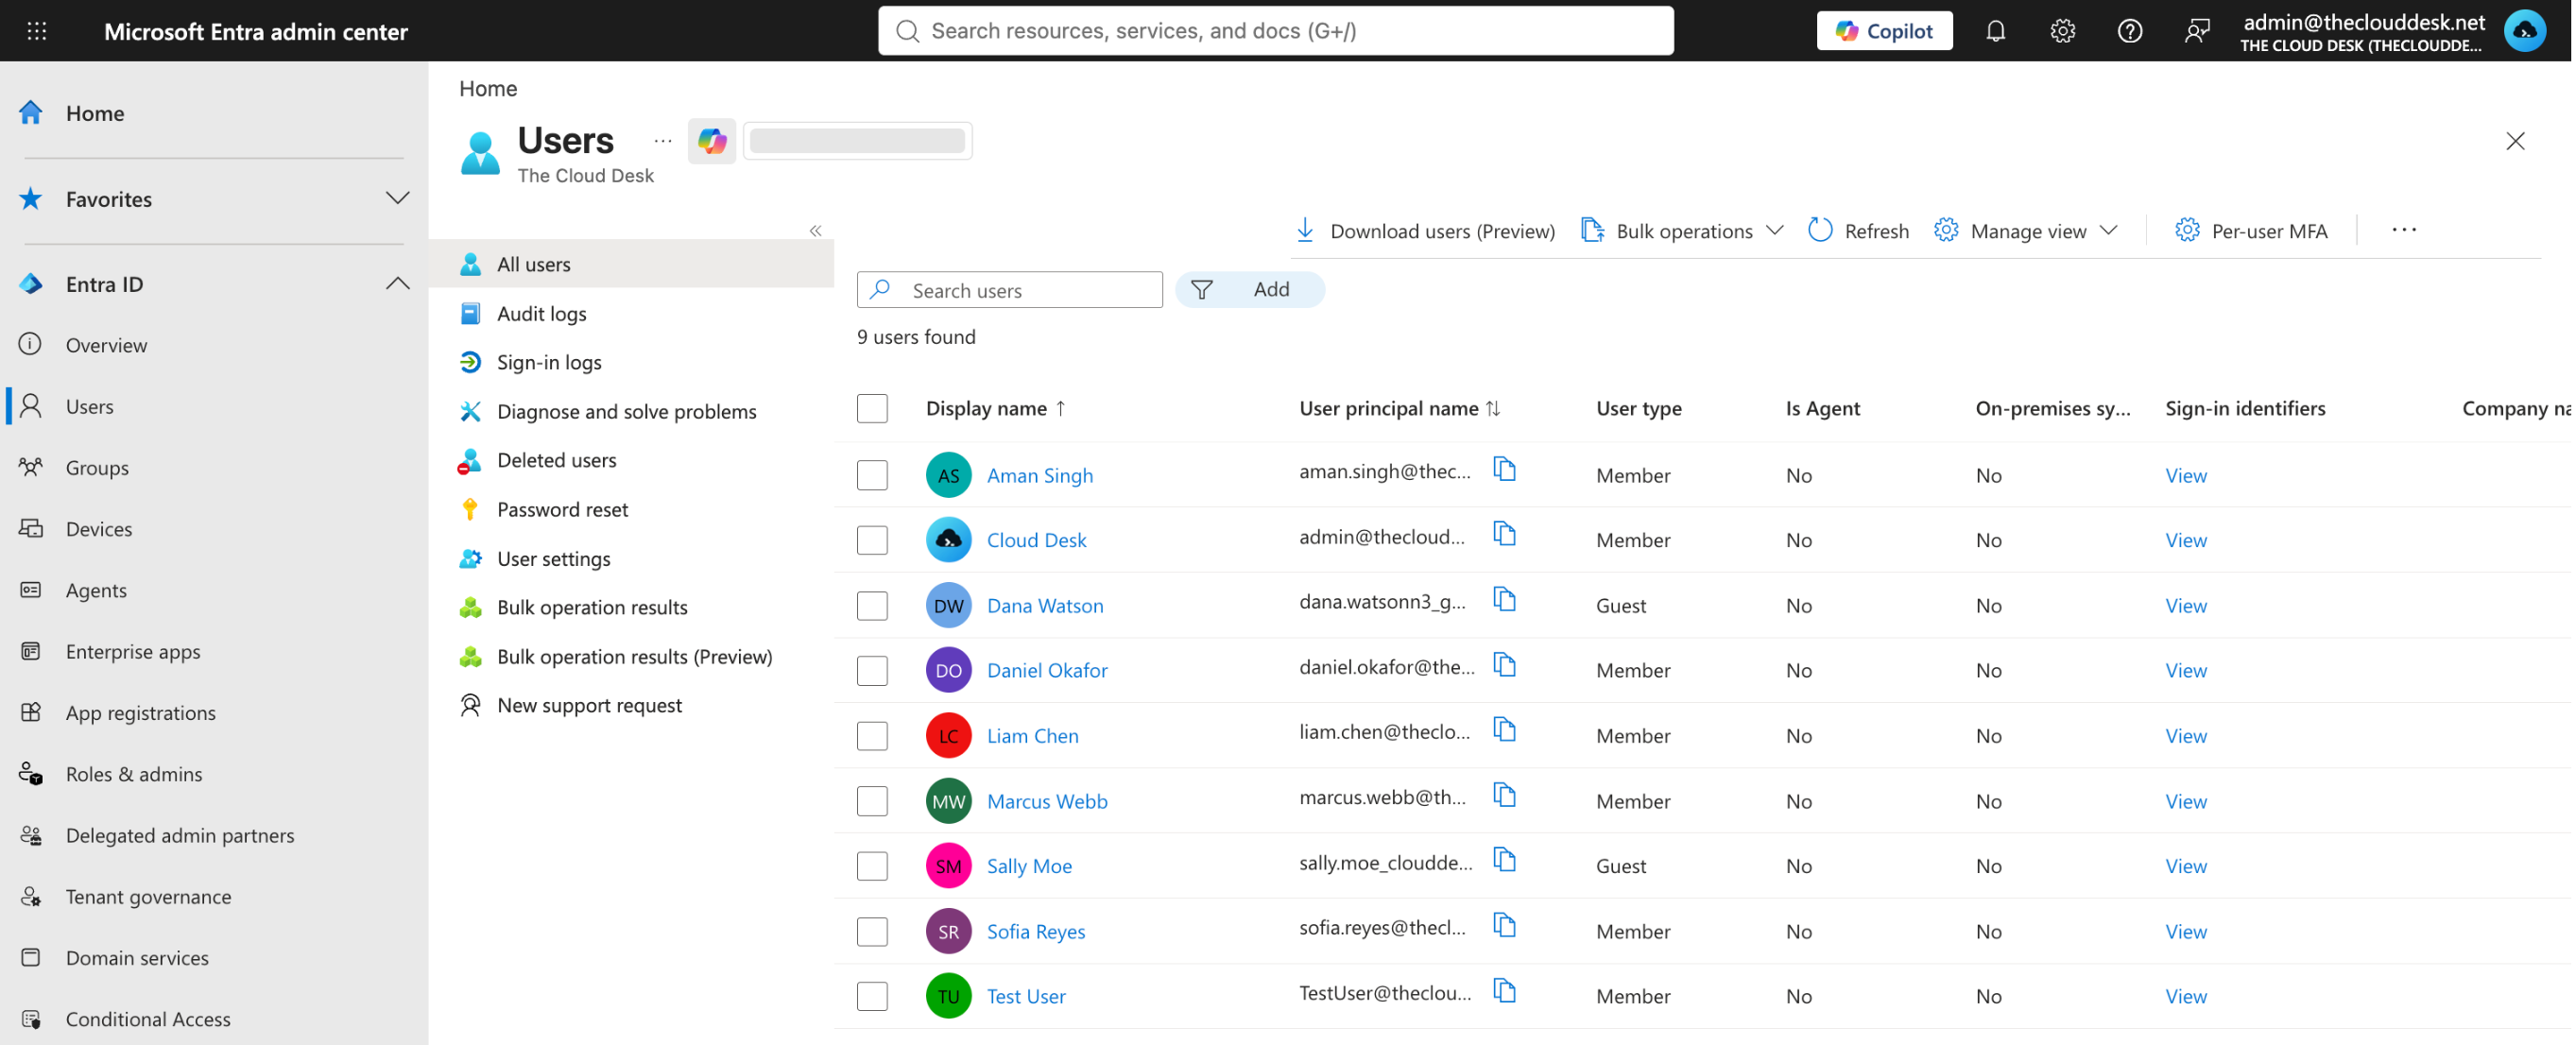This screenshot has width=2576, height=1045.
Task: Open portal settings gear icon
Action: point(2062,31)
